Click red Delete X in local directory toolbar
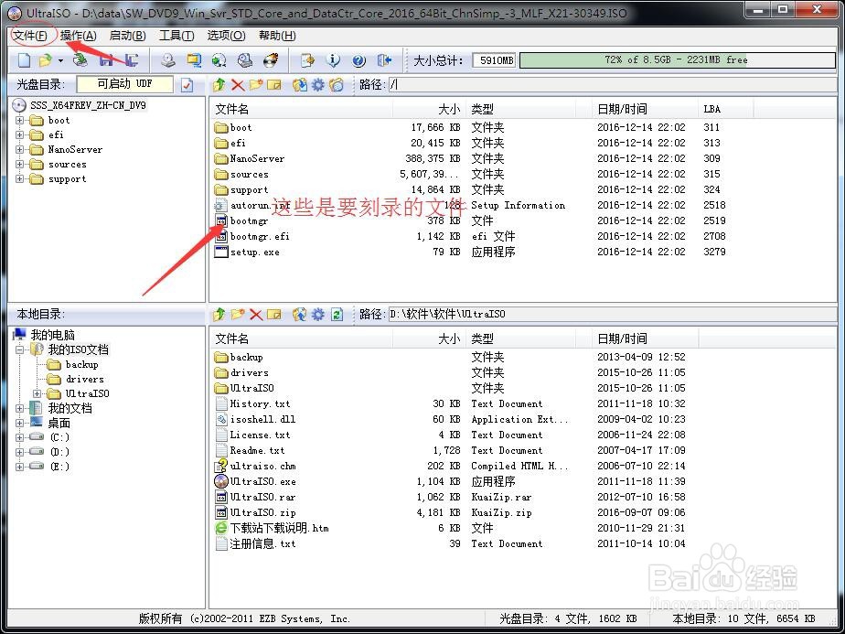This screenshot has height=634, width=845. click(256, 315)
